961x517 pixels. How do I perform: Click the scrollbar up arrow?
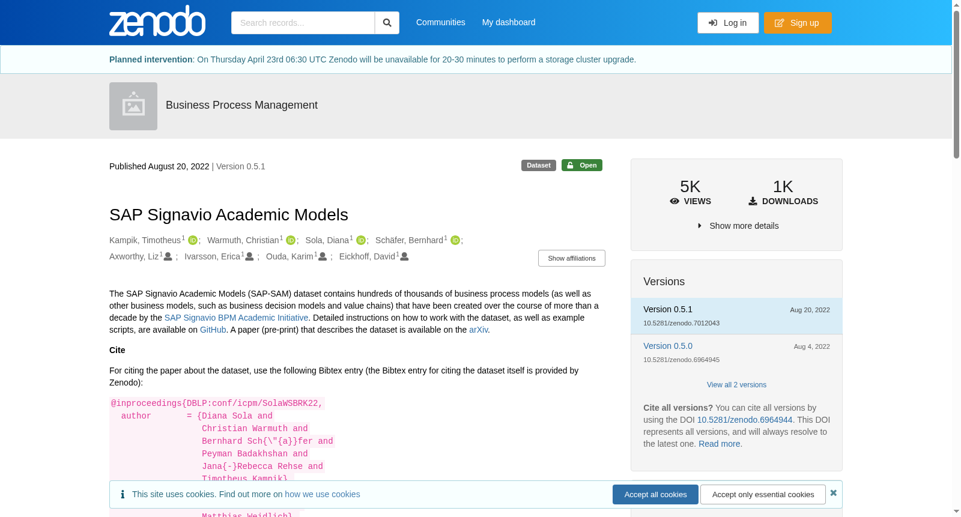(956, 5)
